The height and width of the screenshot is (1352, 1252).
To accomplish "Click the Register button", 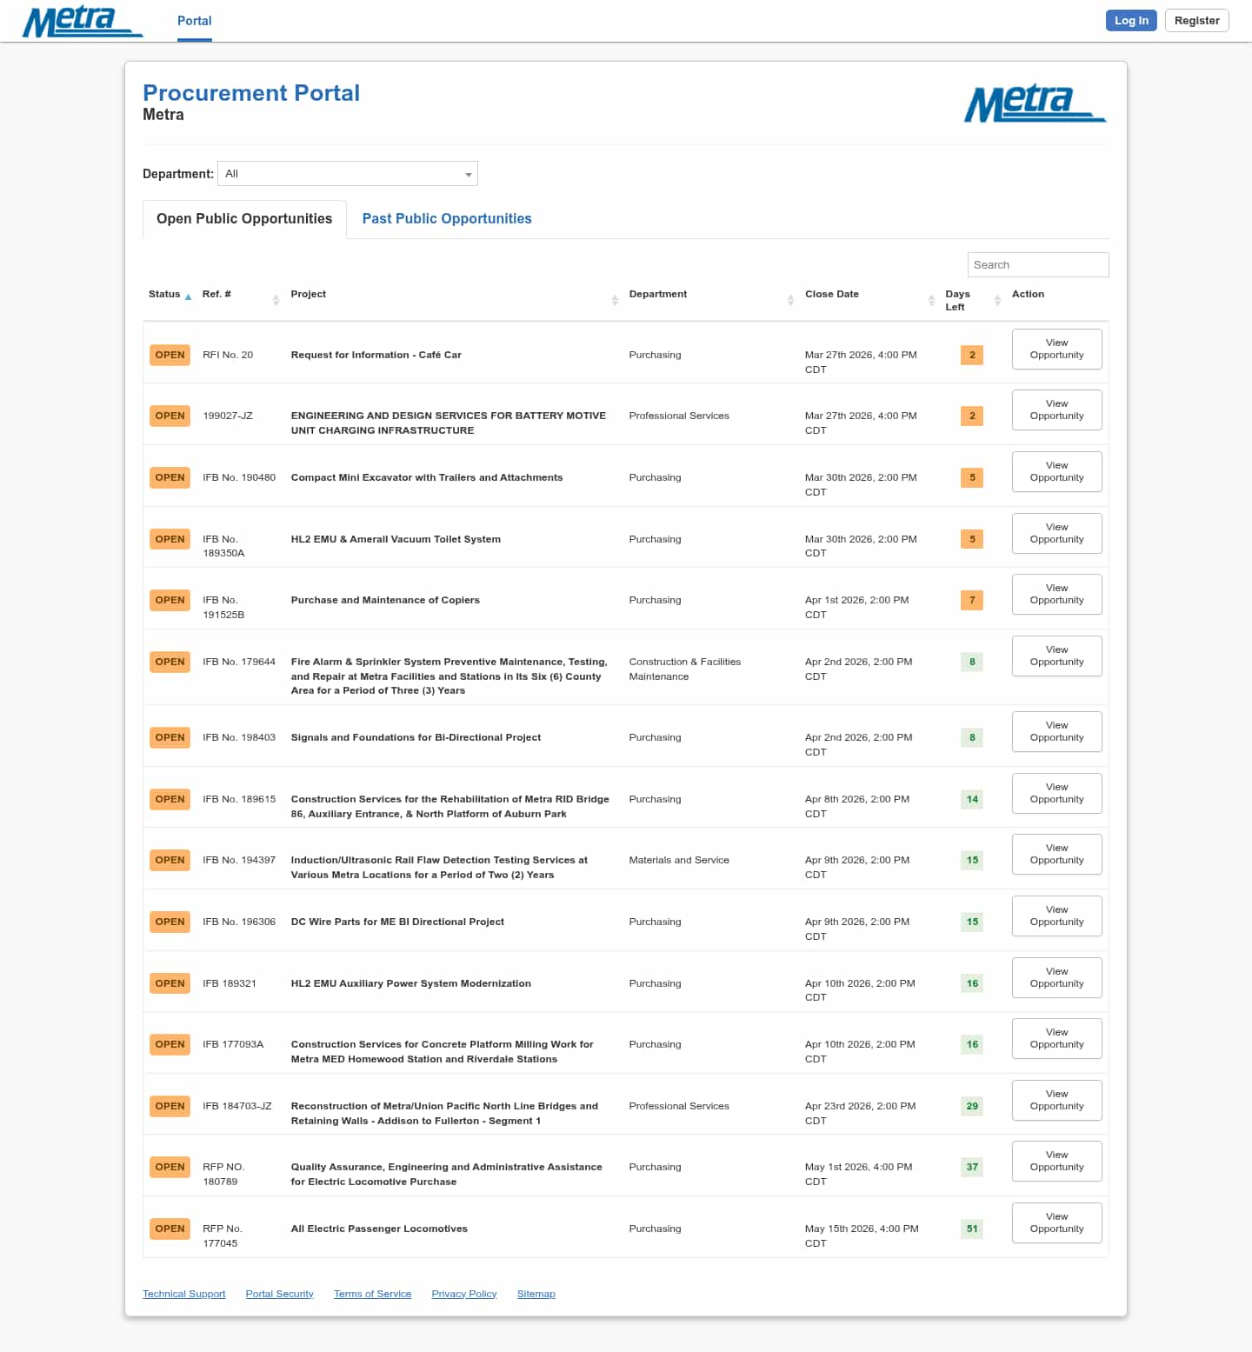I will 1196,21.
